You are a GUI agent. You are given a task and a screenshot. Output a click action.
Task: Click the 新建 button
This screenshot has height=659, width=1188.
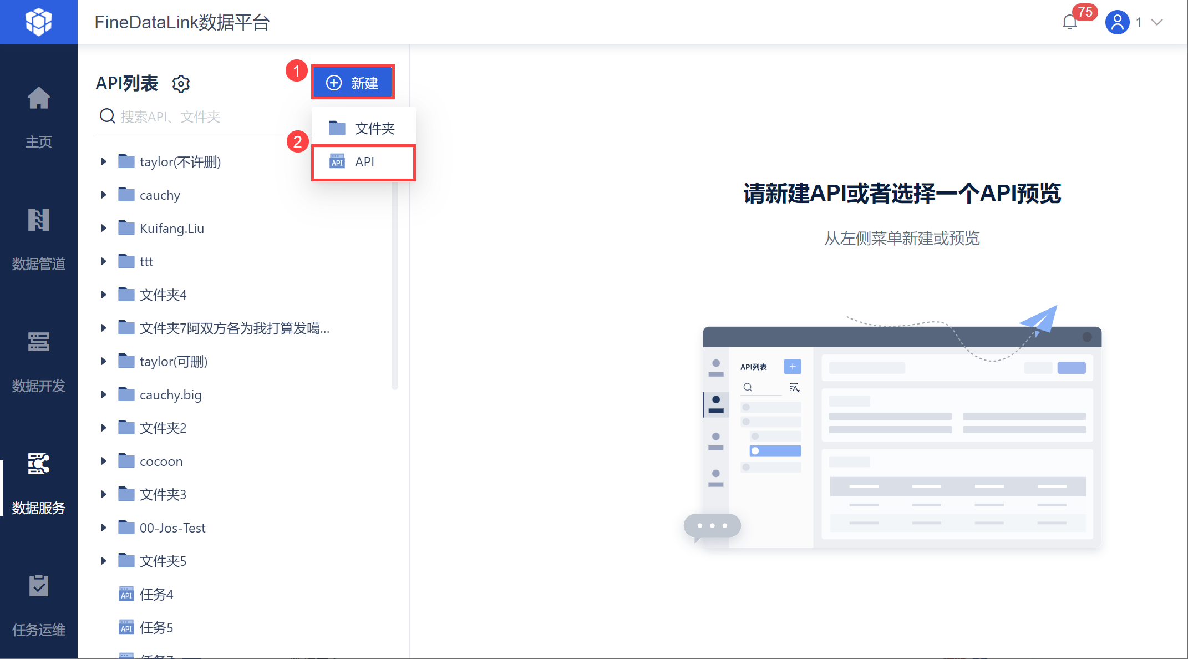[353, 83]
